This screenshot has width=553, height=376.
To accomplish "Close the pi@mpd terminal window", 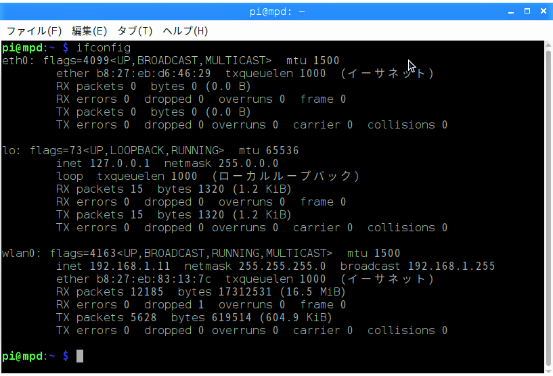I will click(x=544, y=11).
